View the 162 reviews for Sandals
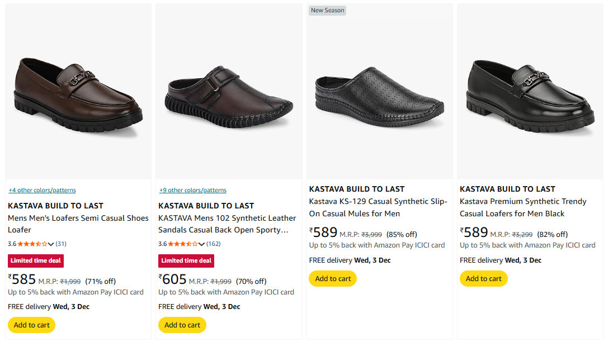The image size is (604, 342). [x=213, y=244]
